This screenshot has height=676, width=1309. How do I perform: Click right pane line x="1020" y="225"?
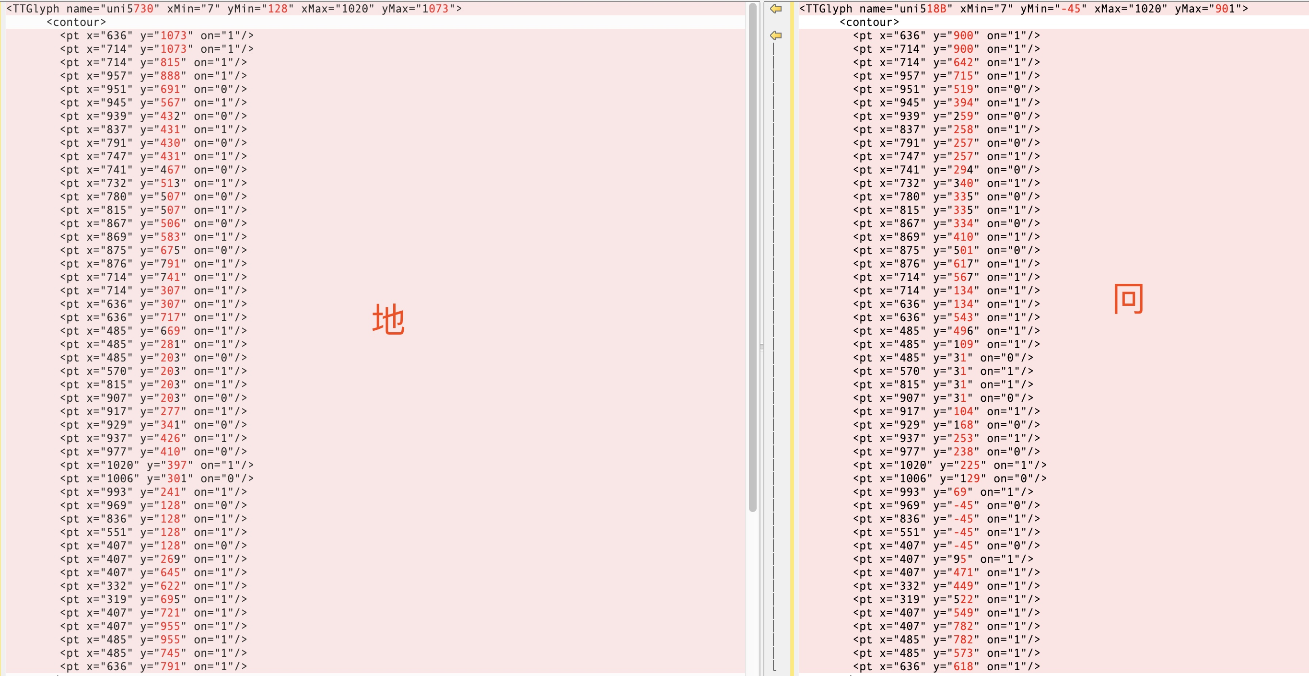(949, 465)
